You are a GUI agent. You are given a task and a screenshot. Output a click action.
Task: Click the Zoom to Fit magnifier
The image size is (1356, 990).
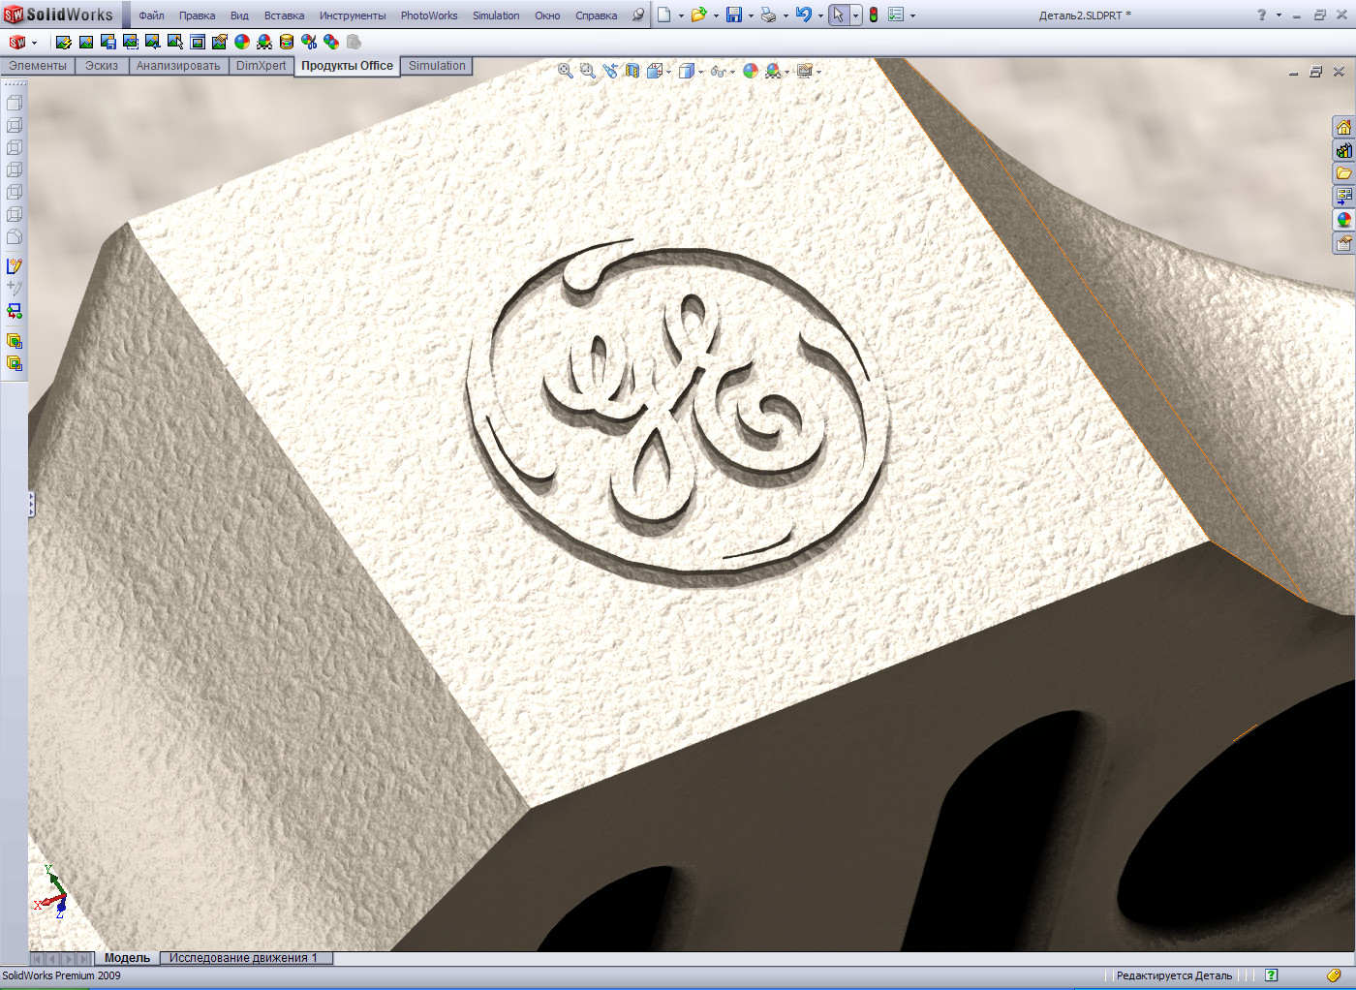click(566, 71)
